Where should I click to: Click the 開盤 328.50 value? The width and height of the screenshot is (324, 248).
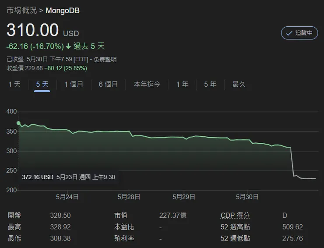pos(60,216)
